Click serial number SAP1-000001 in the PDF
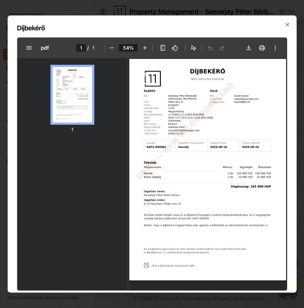304x308 pixels. pyautogui.click(x=156, y=147)
